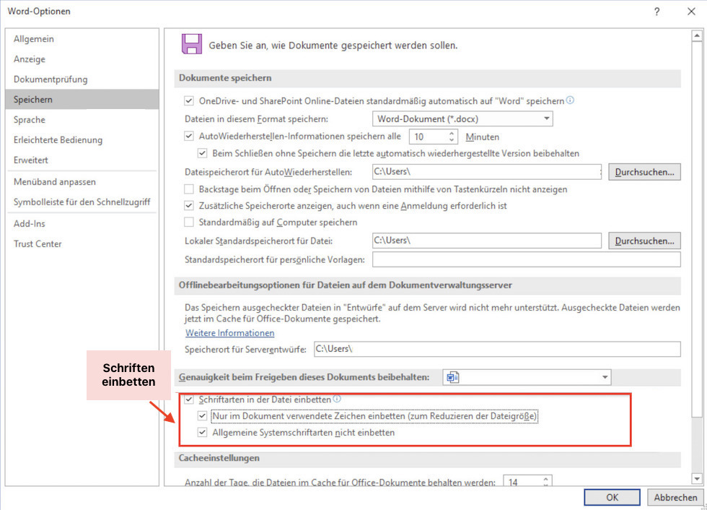Click the OK button
Viewport: 707px width, 510px height.
click(612, 498)
